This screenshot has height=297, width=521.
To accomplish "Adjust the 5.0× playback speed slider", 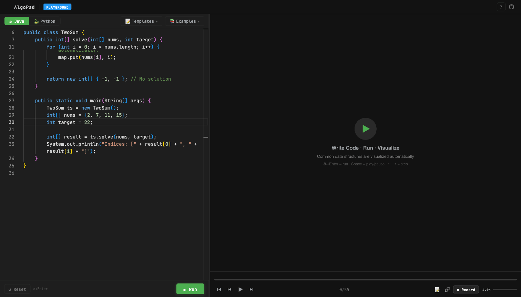I will pos(505,289).
